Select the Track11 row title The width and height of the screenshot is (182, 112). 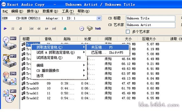[x=32, y=93]
